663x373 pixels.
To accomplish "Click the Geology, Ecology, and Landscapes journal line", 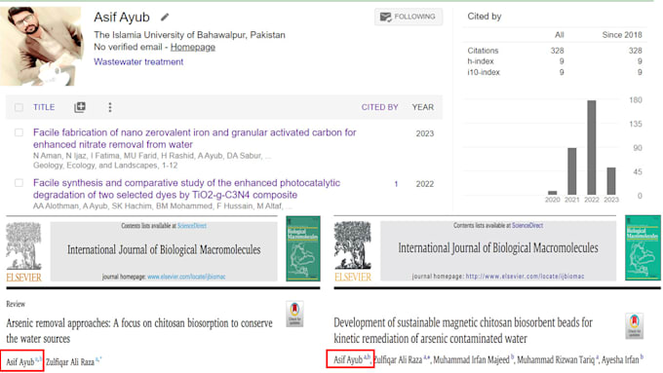I will pyautogui.click(x=105, y=166).
